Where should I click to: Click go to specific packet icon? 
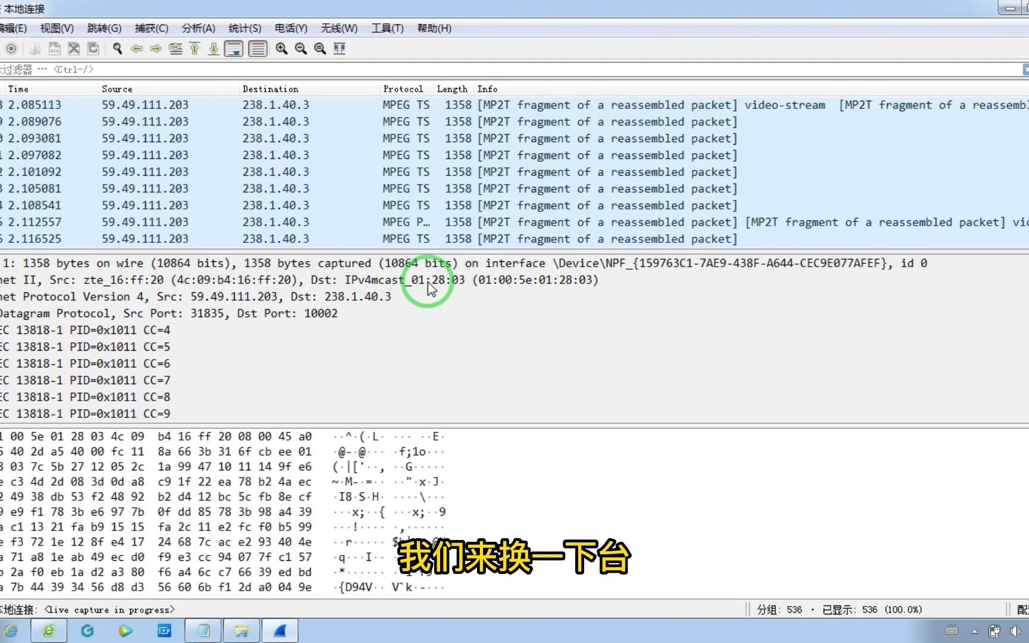coord(175,49)
